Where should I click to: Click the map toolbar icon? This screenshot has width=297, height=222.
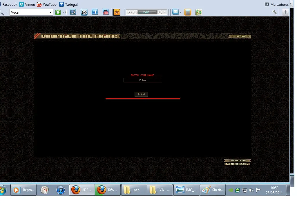[198, 12]
